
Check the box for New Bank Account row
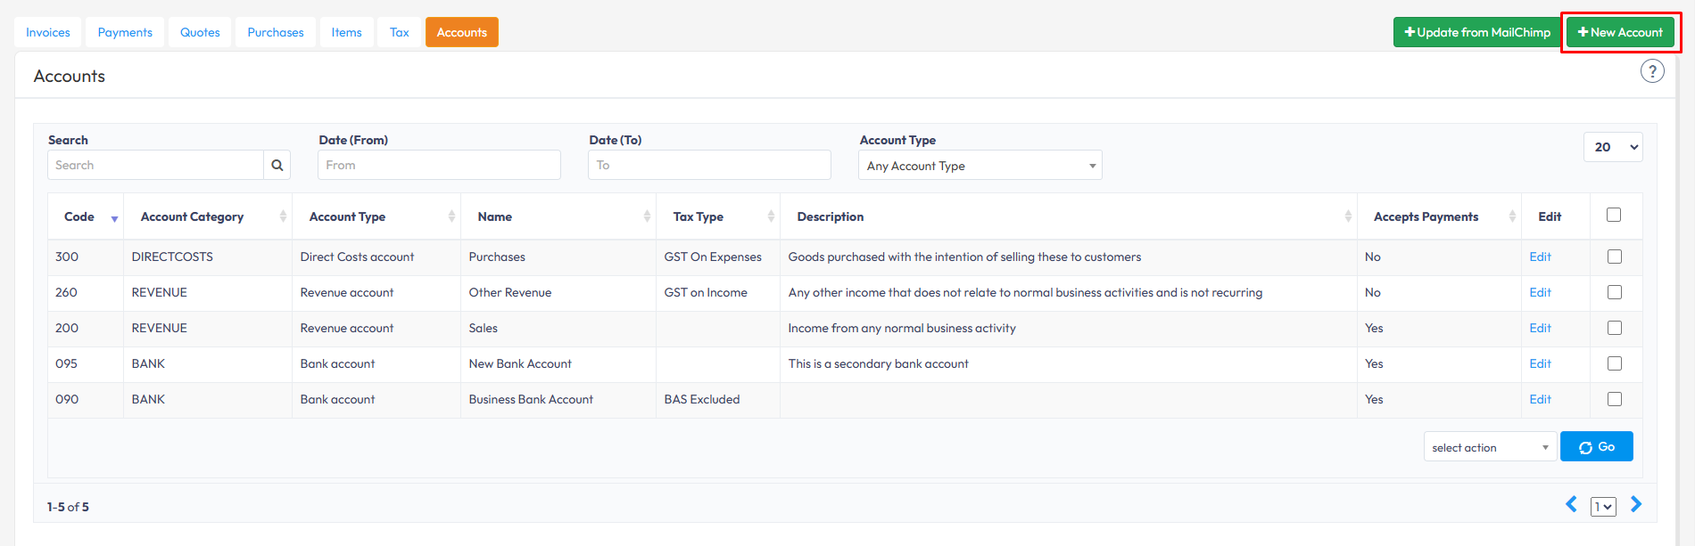click(1615, 363)
